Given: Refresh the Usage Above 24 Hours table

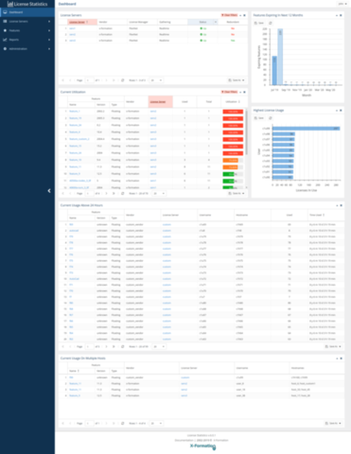Looking at the screenshot, I should 123,347.
